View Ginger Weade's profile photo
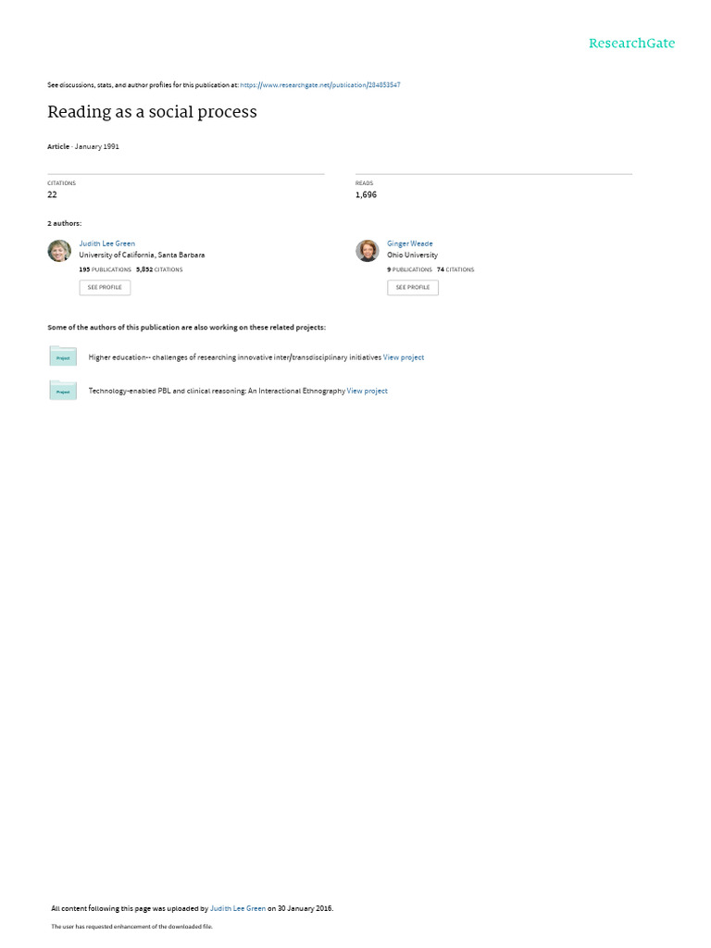The height and width of the screenshot is (948, 711). point(367,250)
